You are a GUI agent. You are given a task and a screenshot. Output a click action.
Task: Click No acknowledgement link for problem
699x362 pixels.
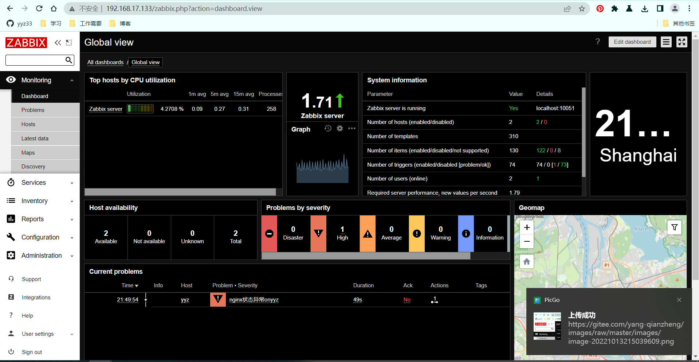click(407, 300)
